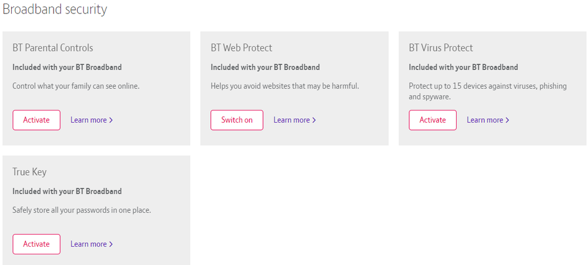Click "Included with your BT Broadband" under True Key
The width and height of the screenshot is (588, 265).
[67, 192]
